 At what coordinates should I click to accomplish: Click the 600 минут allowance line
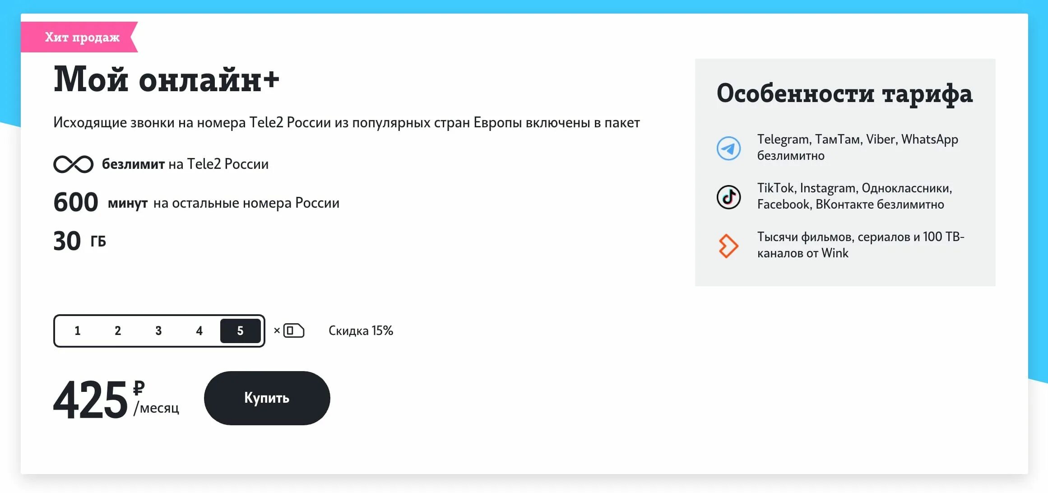196,202
